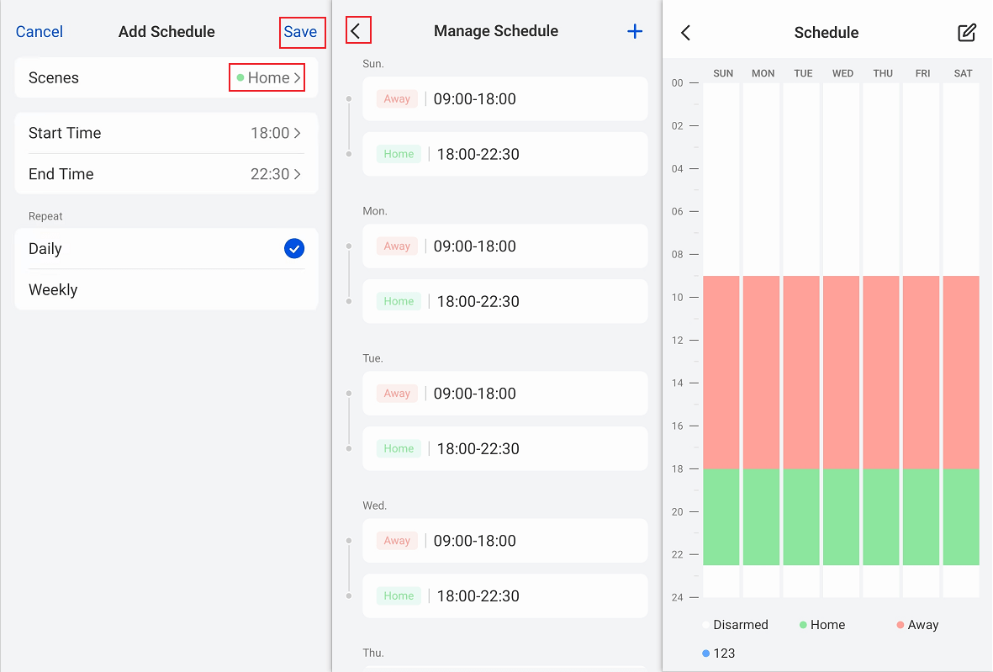Viewport: 993px width, 672px height.
Task: Click blue 123 legend dot
Action: (x=705, y=653)
